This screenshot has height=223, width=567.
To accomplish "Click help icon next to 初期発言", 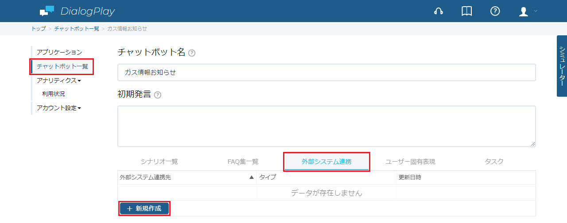I will click(x=158, y=95).
